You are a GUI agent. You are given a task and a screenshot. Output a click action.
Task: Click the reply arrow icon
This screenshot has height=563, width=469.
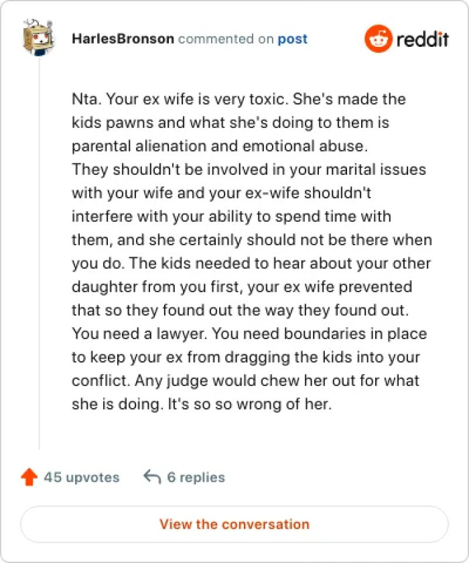[152, 477]
